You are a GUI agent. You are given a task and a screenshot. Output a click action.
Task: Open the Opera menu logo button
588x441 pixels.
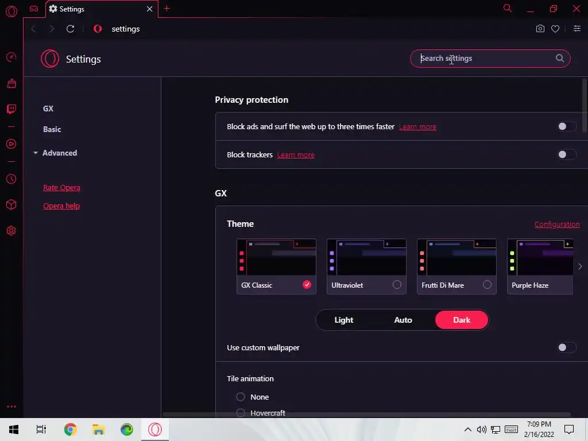(x=11, y=11)
